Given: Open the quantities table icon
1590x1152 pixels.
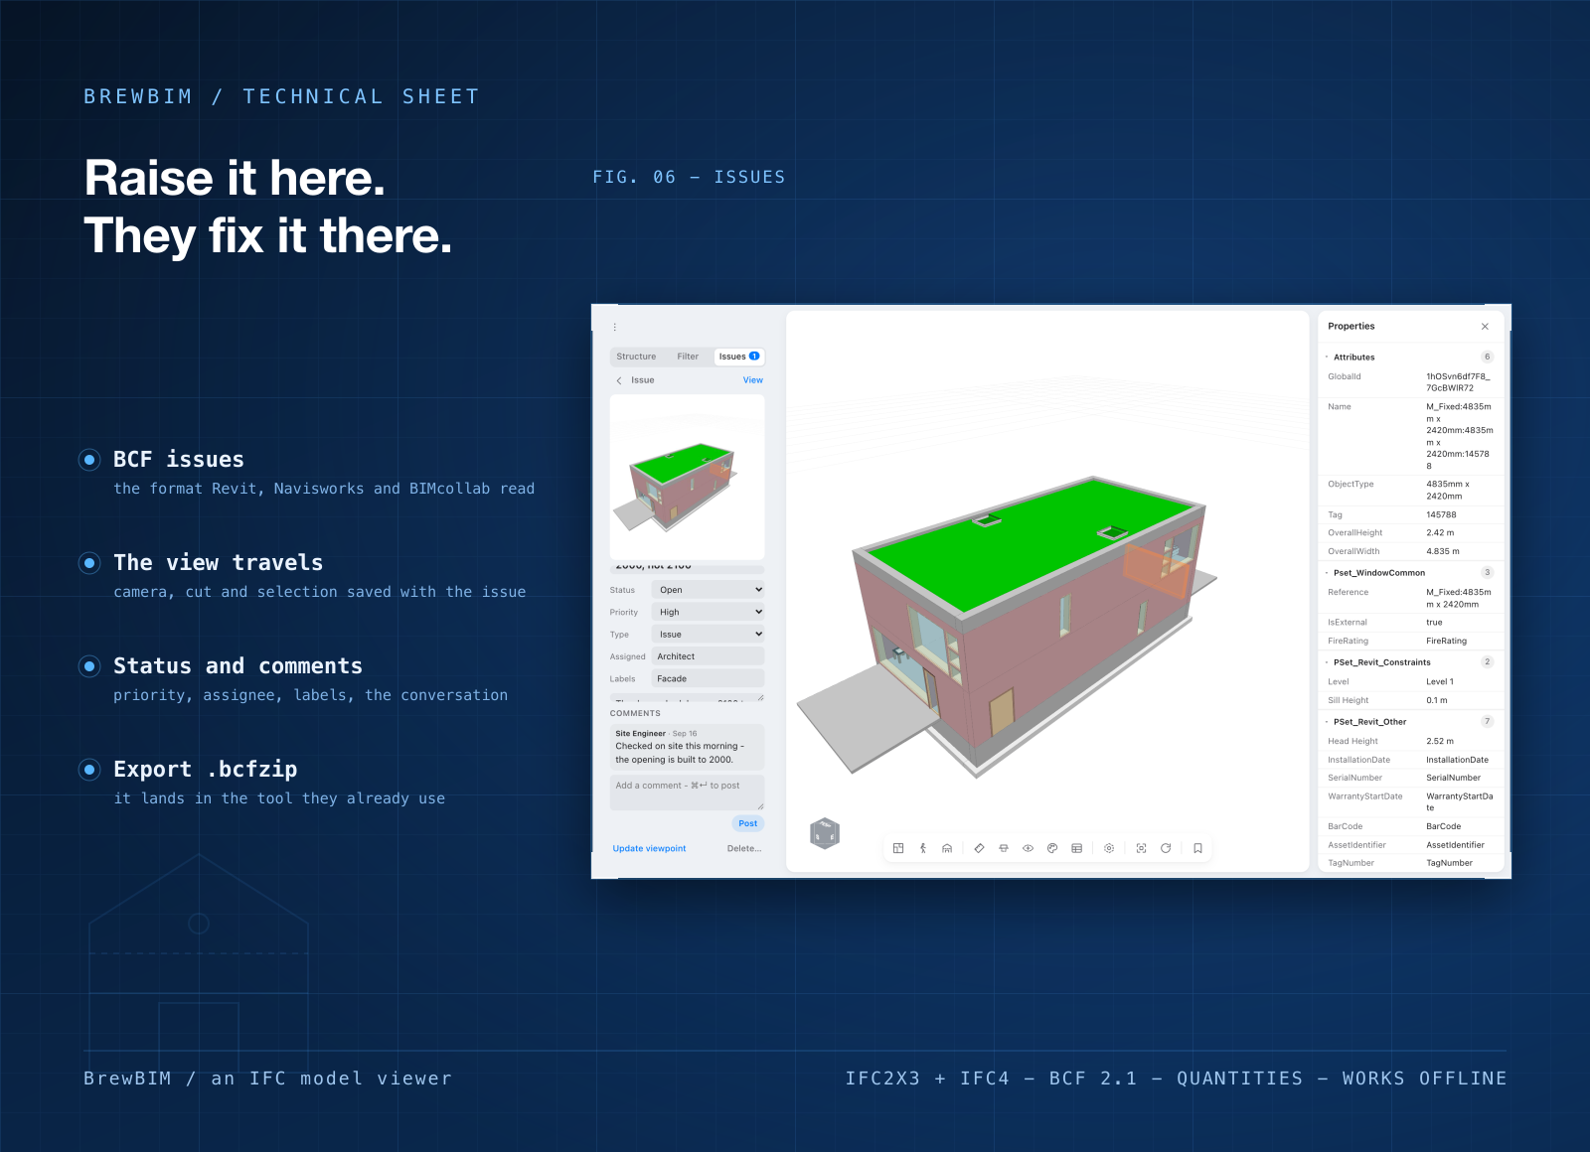Looking at the screenshot, I should 1076,848.
